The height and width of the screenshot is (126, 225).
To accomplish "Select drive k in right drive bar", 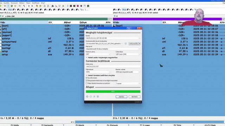I will coord(151,10).
